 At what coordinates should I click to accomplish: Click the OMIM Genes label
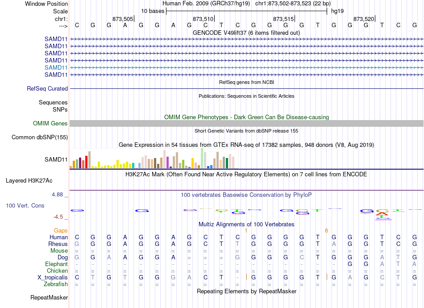click(x=50, y=123)
